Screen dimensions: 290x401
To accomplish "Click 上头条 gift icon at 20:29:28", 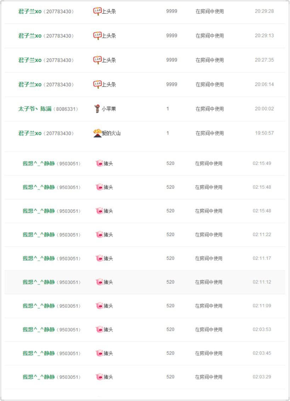I will click(97, 11).
